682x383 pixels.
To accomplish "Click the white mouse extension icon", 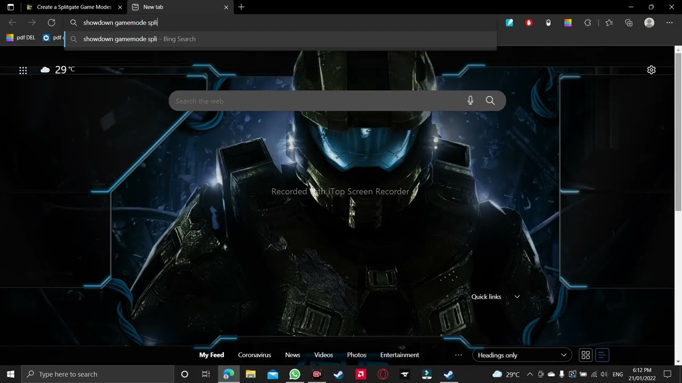I will point(548,22).
